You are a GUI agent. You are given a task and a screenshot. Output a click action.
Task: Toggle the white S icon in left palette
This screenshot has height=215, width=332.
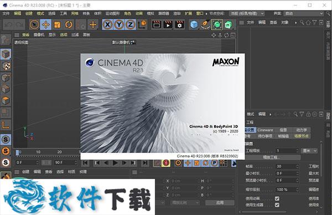[x=6, y=162]
